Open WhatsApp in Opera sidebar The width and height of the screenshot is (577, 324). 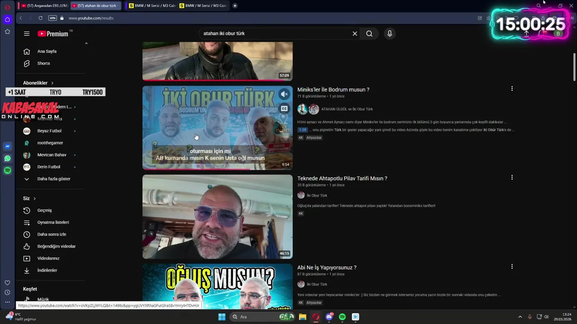pos(7,158)
